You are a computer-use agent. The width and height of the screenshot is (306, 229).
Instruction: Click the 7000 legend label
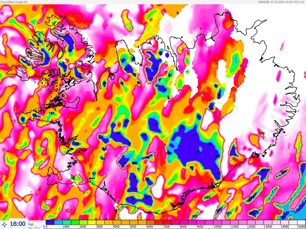166,227
